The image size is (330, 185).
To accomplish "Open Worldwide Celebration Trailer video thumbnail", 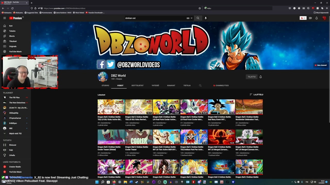I will point(249,107).
